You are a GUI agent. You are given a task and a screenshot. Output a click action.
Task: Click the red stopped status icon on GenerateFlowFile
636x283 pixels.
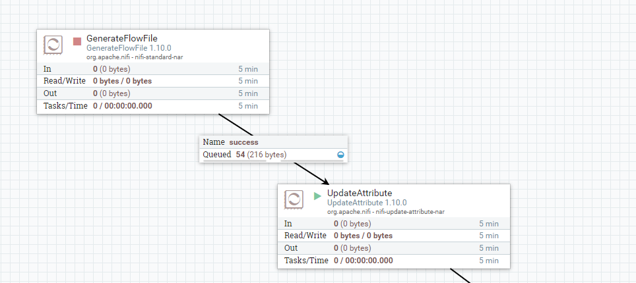tap(77, 41)
